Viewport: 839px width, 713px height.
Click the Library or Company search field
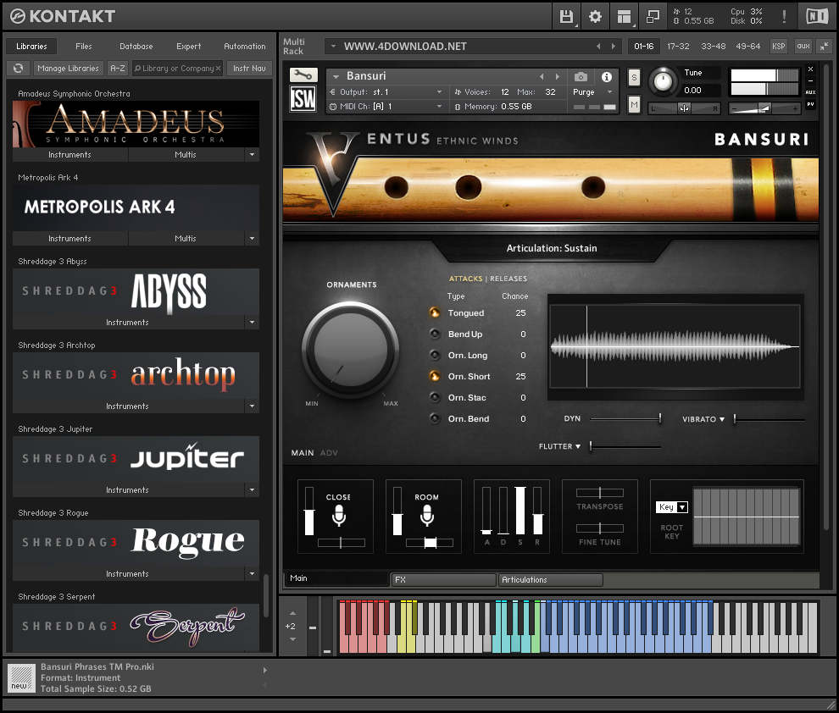pyautogui.click(x=176, y=69)
